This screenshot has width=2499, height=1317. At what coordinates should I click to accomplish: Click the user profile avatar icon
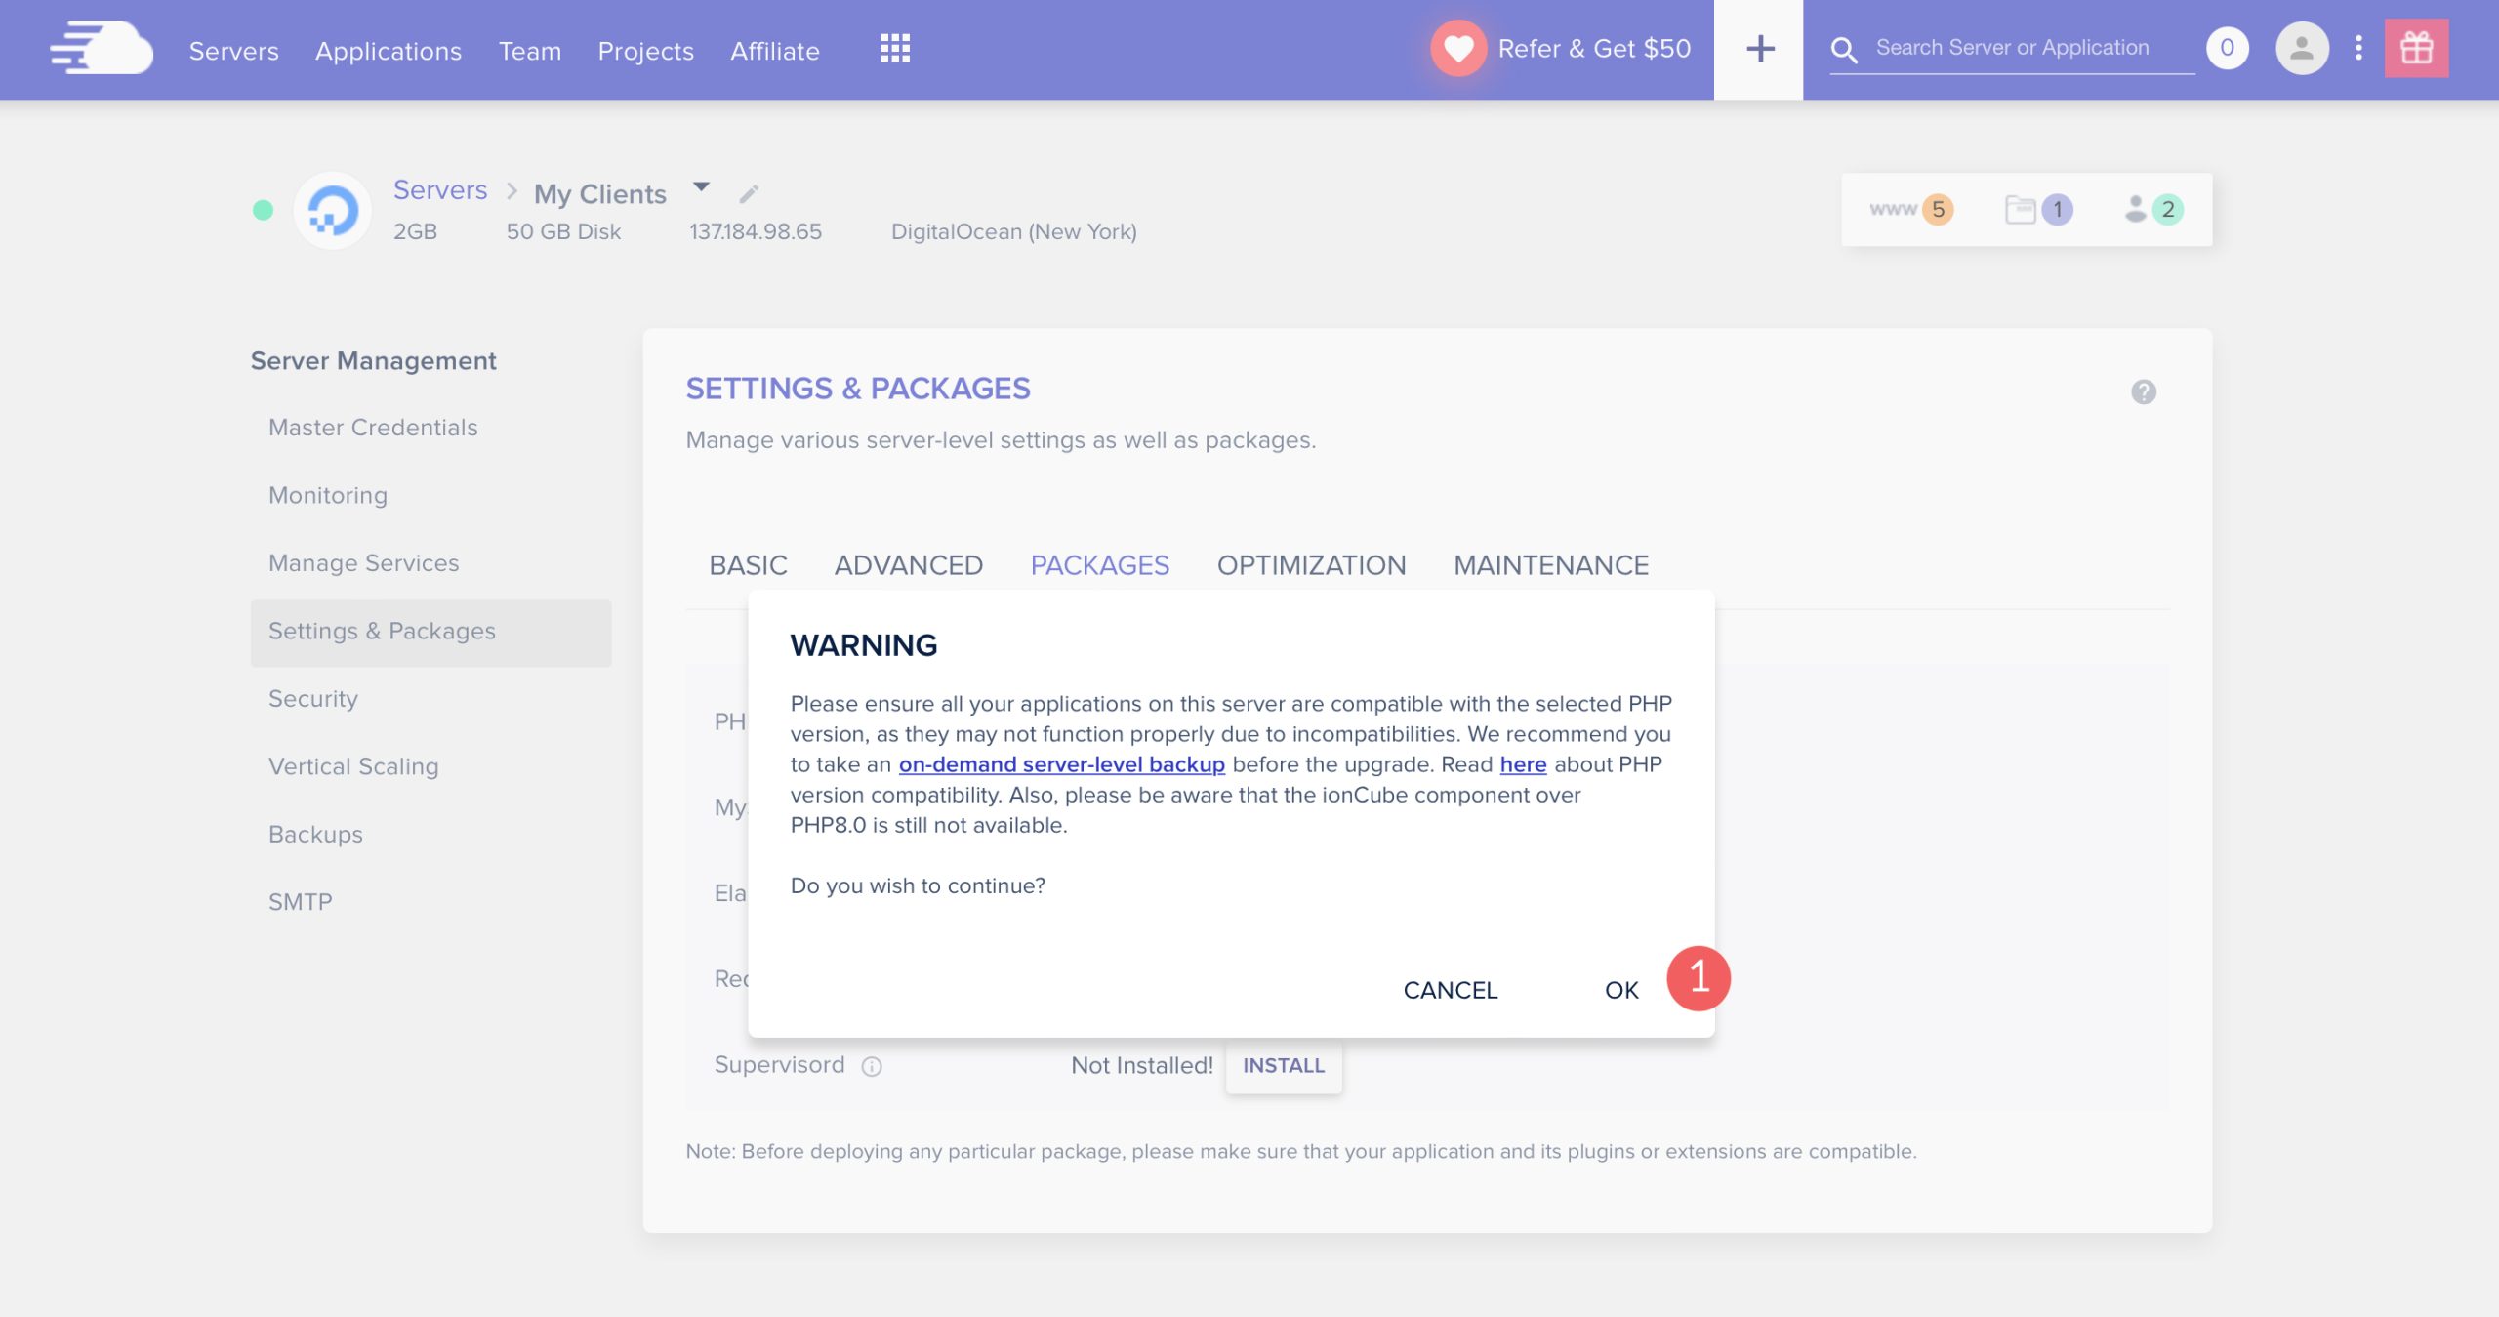click(2301, 48)
